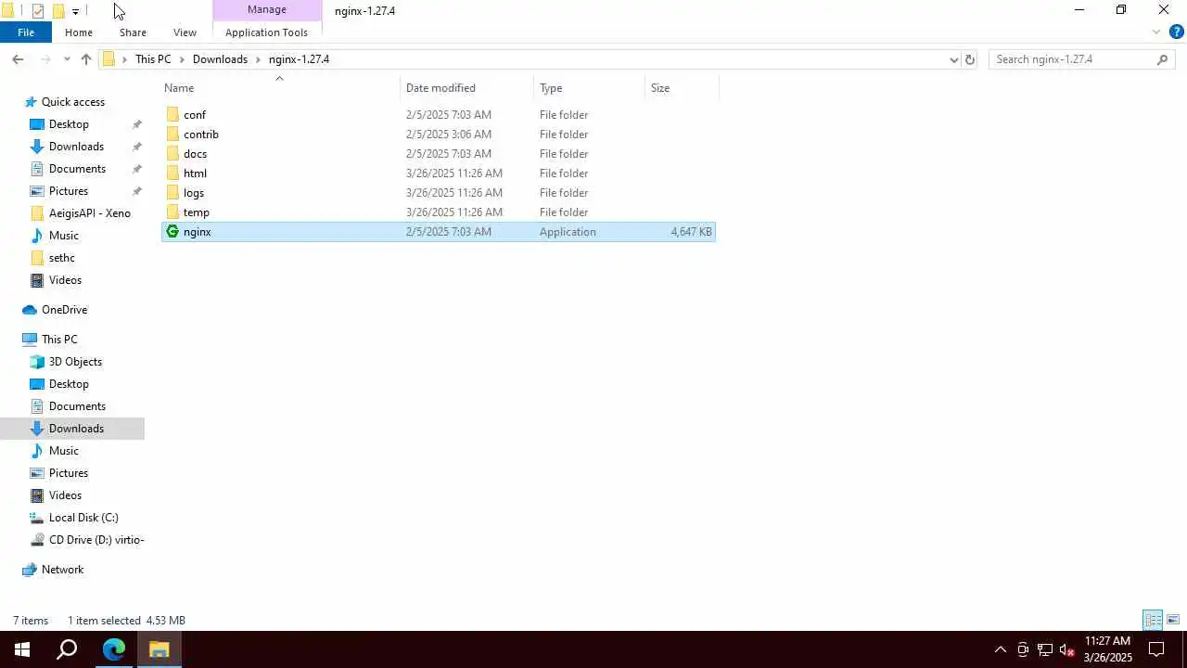Open Pictures under This PC

pos(69,473)
